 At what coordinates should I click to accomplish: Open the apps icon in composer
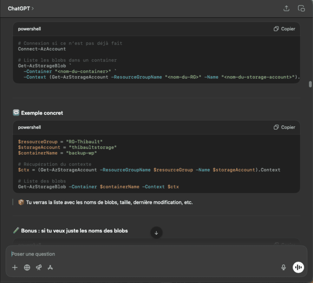(50, 268)
